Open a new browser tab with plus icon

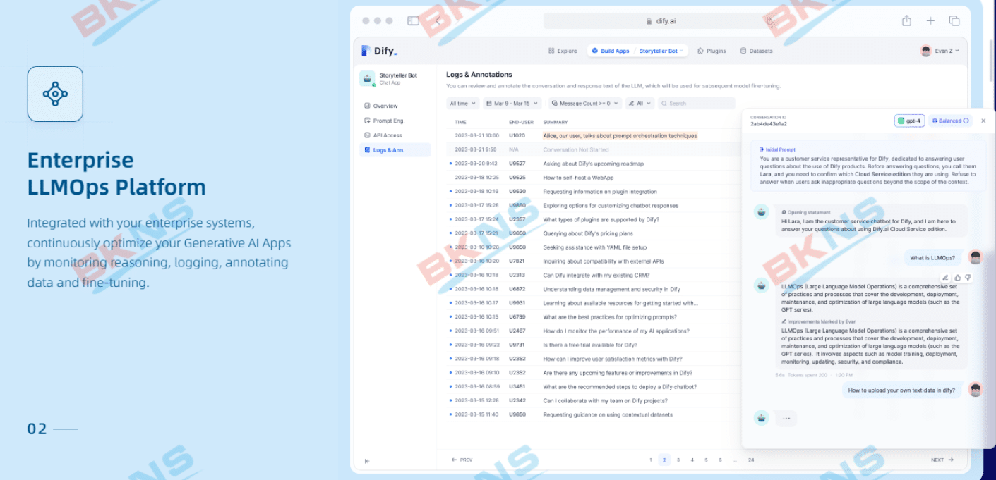click(x=930, y=21)
